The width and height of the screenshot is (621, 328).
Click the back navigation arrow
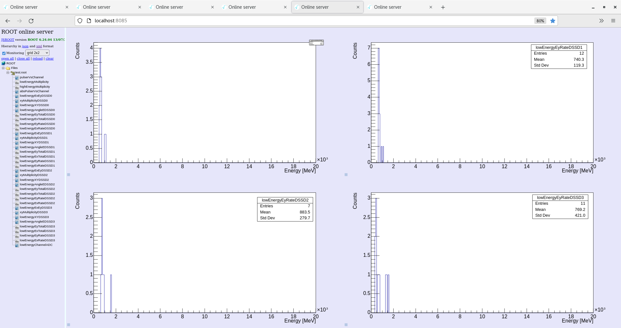point(7,21)
